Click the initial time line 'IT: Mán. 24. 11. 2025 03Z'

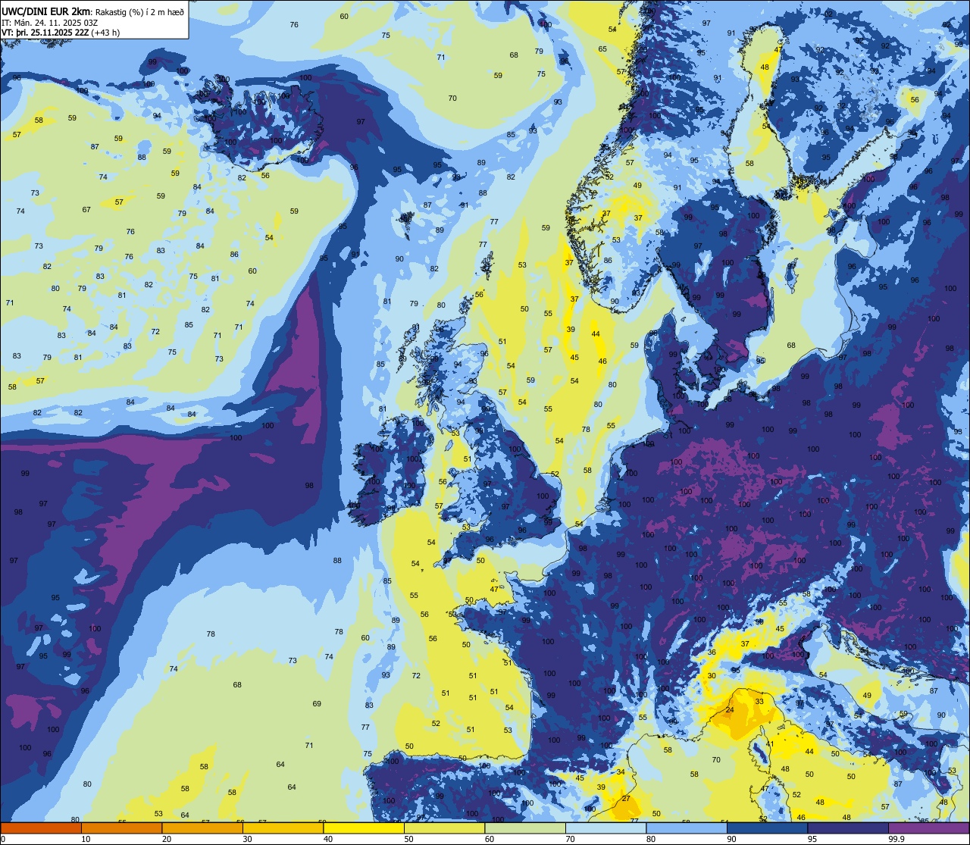pyautogui.click(x=49, y=22)
